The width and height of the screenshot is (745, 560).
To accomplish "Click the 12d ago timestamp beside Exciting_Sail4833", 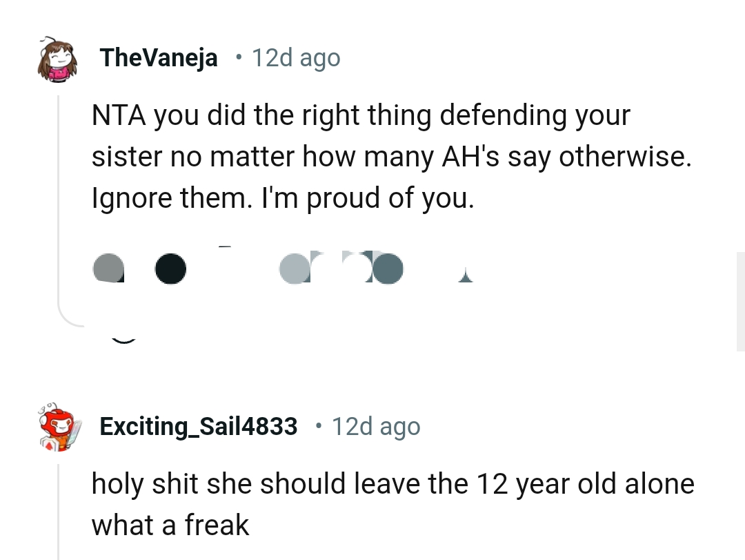I will (x=376, y=426).
